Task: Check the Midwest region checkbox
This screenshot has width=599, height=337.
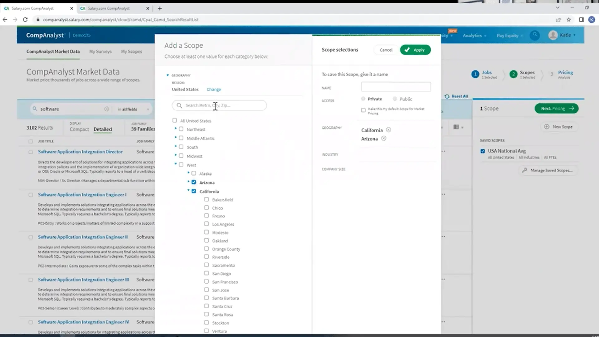Action: pos(181,155)
